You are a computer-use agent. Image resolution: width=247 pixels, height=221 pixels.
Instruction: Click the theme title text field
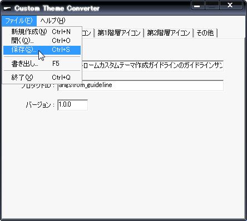coord(152,66)
